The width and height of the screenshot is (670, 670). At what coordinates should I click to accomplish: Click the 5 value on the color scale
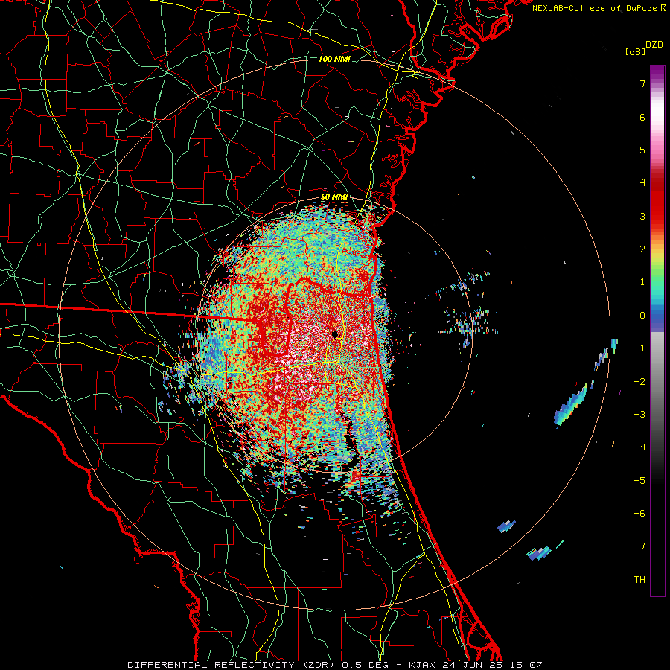642,150
